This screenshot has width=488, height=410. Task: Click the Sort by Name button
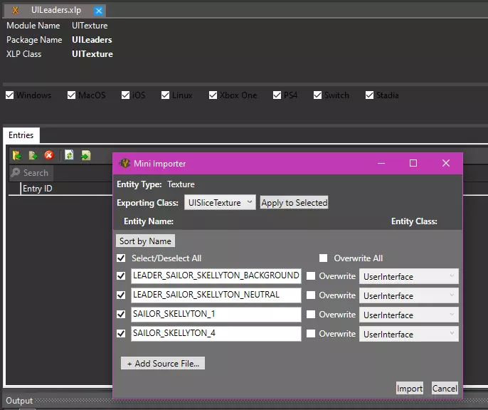click(x=145, y=241)
